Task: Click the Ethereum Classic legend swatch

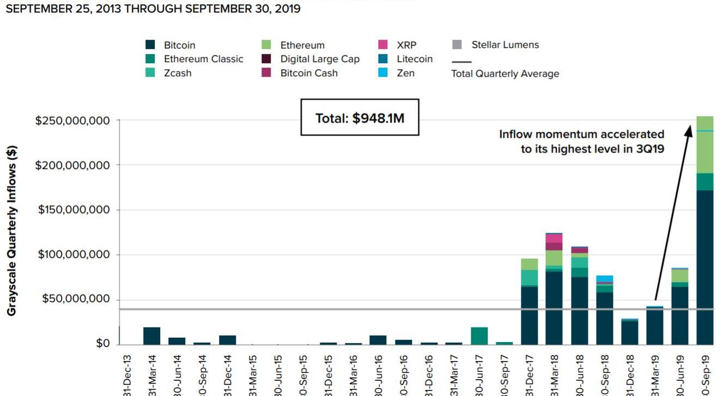Action: pyautogui.click(x=150, y=59)
